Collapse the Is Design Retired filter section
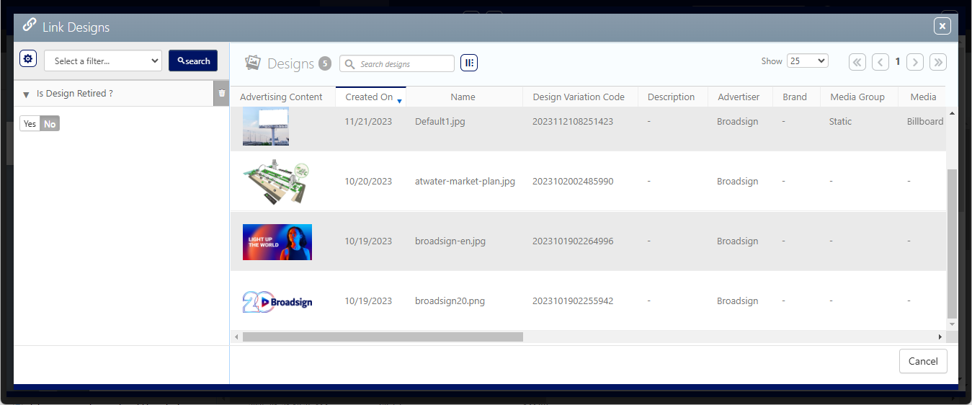The width and height of the screenshot is (972, 405). tap(27, 94)
